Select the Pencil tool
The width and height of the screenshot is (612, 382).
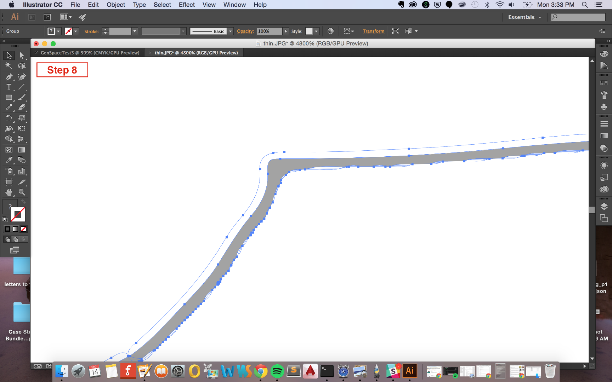9,108
